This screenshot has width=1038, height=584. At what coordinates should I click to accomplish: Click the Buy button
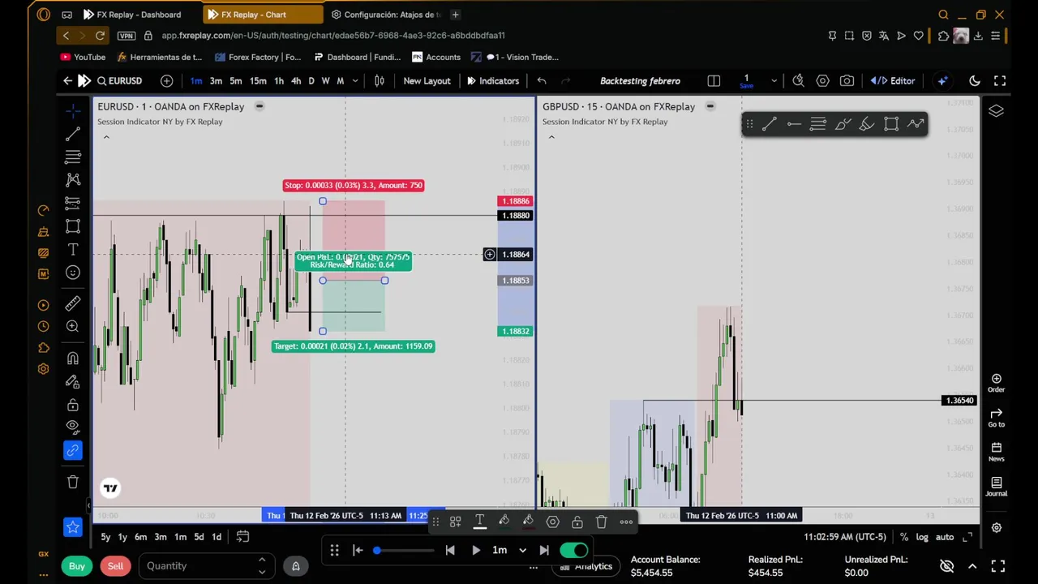pos(76,566)
